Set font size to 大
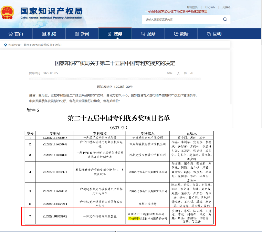Image resolution: width=262 pixels, height=232 pixels. (178, 73)
